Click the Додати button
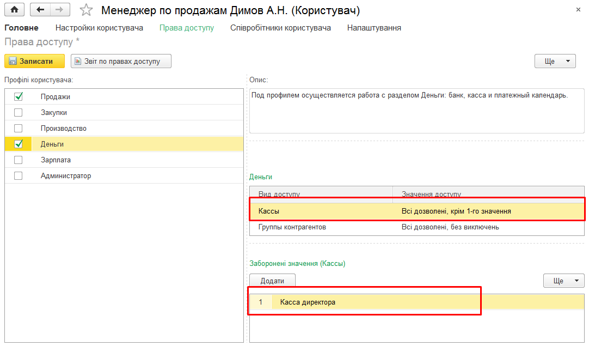 point(272,281)
